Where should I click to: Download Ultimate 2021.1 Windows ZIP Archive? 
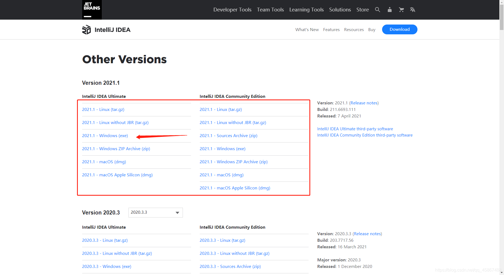point(116,149)
